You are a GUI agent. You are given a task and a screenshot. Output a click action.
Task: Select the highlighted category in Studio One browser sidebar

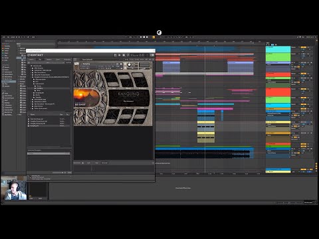click(x=9, y=82)
